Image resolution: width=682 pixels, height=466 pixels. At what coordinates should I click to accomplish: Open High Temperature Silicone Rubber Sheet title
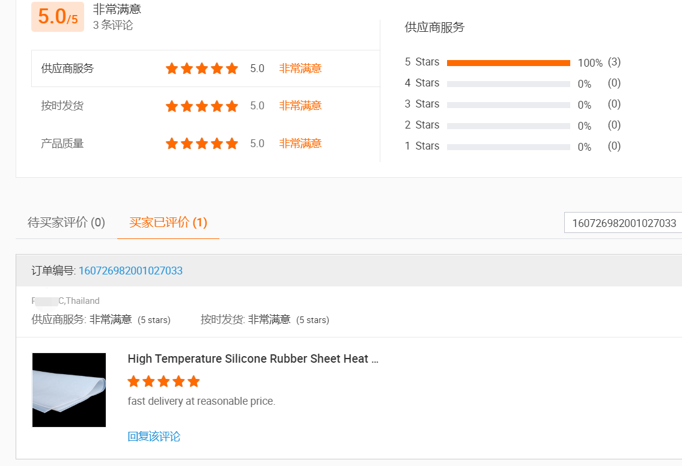(x=253, y=359)
